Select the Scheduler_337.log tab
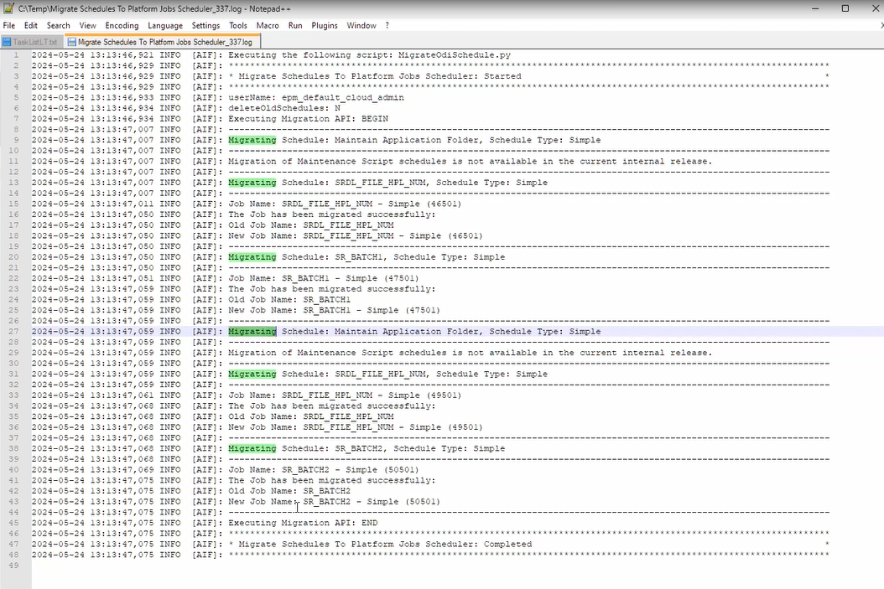 point(164,41)
